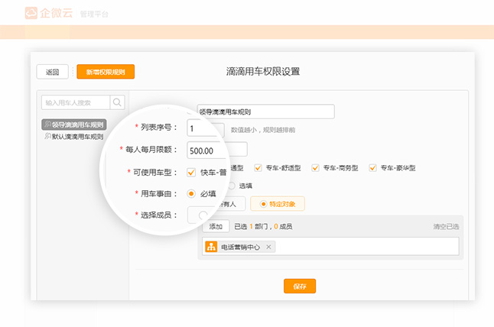Click the 列表序号 input showing 1
Image resolution: width=494 pixels, height=327 pixels.
click(206, 128)
